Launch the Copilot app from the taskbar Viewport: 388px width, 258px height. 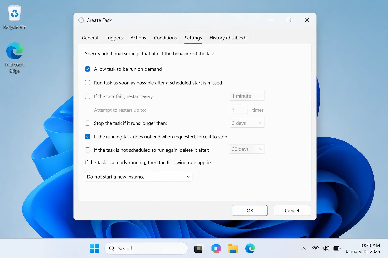point(216,248)
